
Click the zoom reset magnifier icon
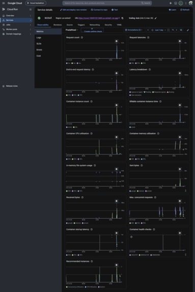173,30
